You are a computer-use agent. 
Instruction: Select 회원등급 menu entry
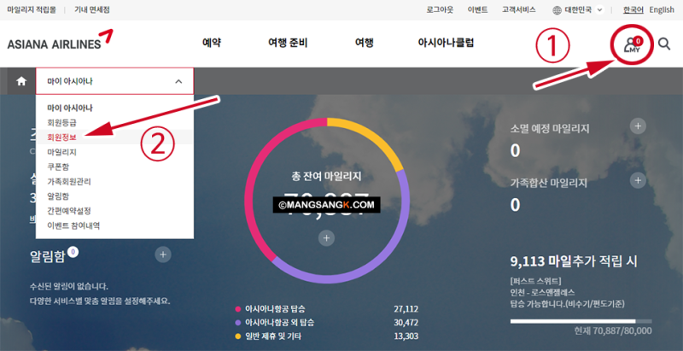tap(61, 123)
